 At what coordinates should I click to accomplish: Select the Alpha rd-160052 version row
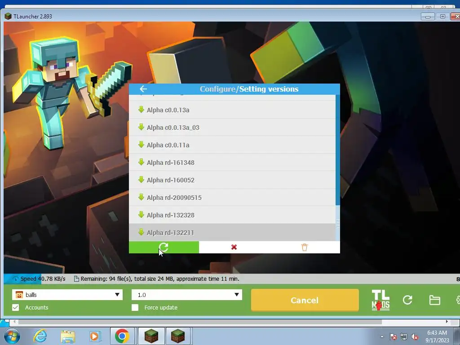tap(232, 180)
